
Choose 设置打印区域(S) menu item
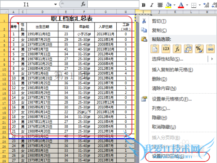168,156
